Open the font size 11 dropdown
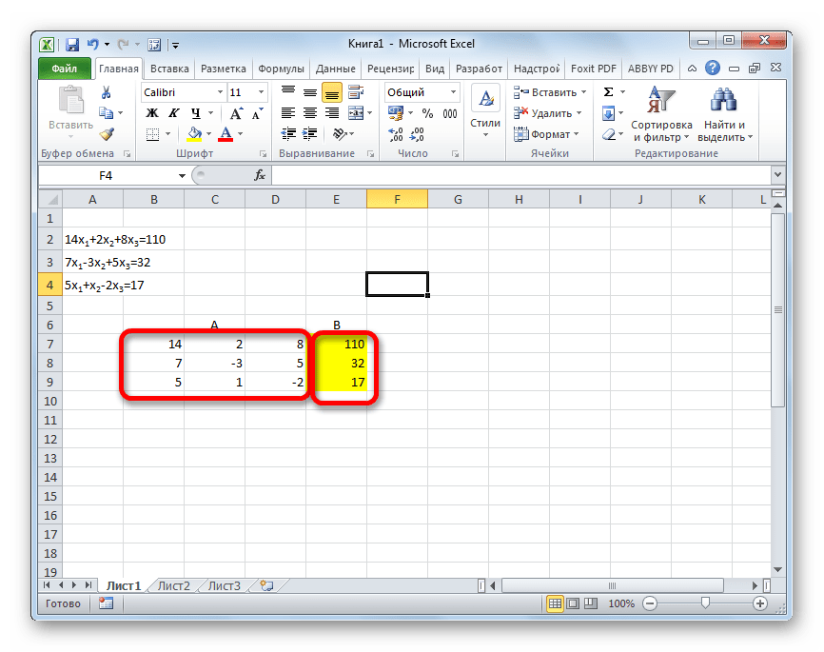 [261, 92]
